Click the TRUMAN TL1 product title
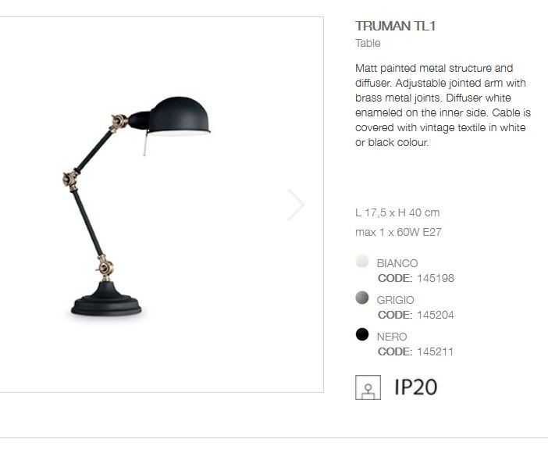Viewport: 548px width, 453px height. pyautogui.click(x=395, y=27)
